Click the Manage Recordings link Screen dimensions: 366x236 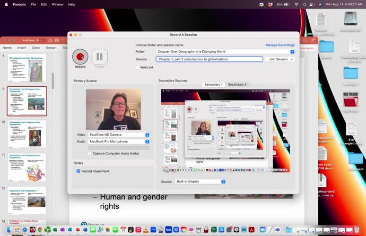280,45
